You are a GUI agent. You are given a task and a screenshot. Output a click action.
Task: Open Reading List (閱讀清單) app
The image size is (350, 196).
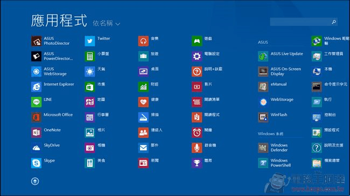tap(206, 102)
